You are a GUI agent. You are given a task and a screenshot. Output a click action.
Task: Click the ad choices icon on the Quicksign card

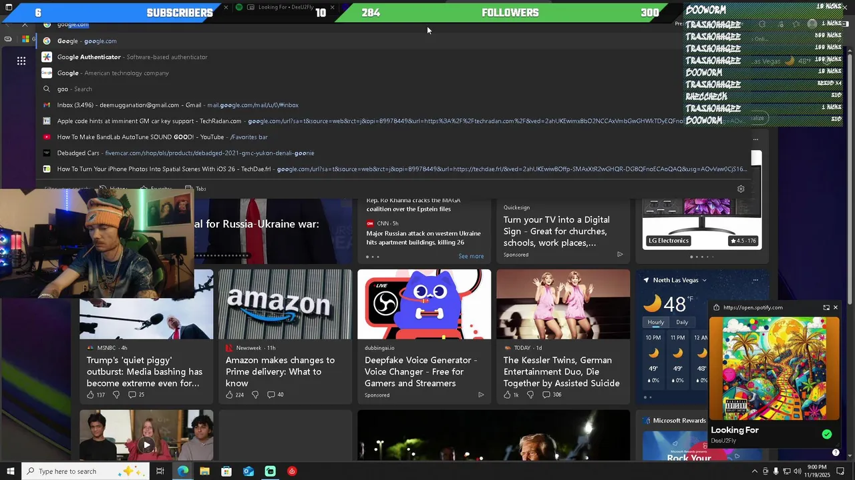tap(620, 255)
